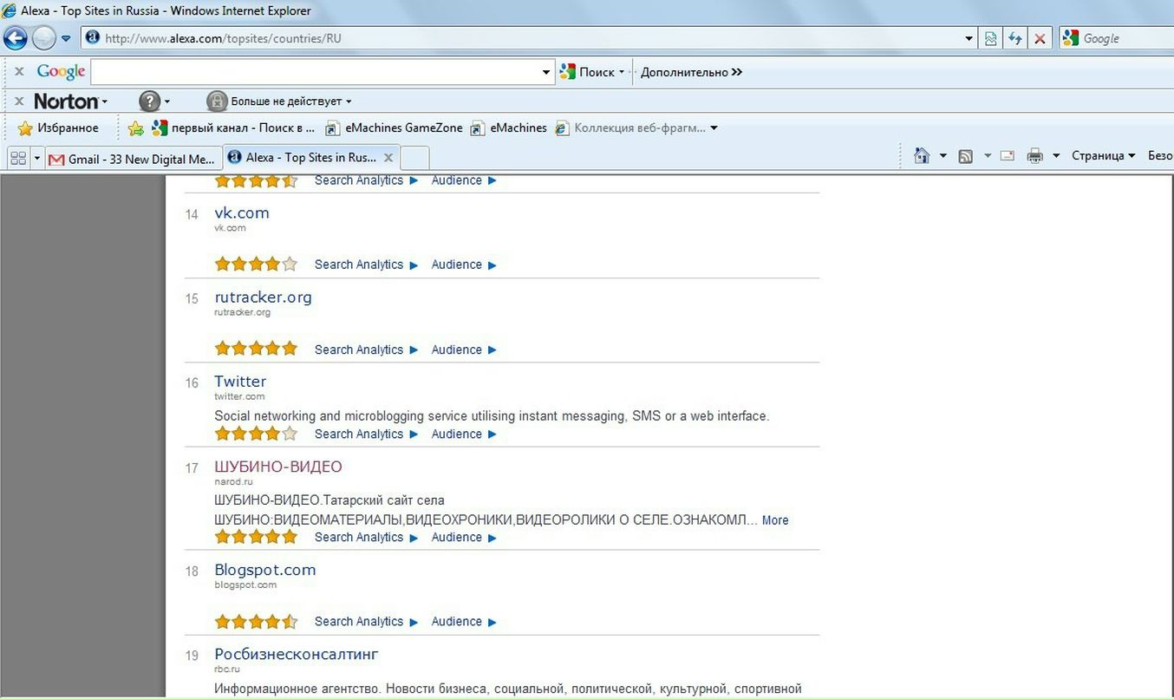
Task: Close the Google toolbar with its X
Action: 19,72
